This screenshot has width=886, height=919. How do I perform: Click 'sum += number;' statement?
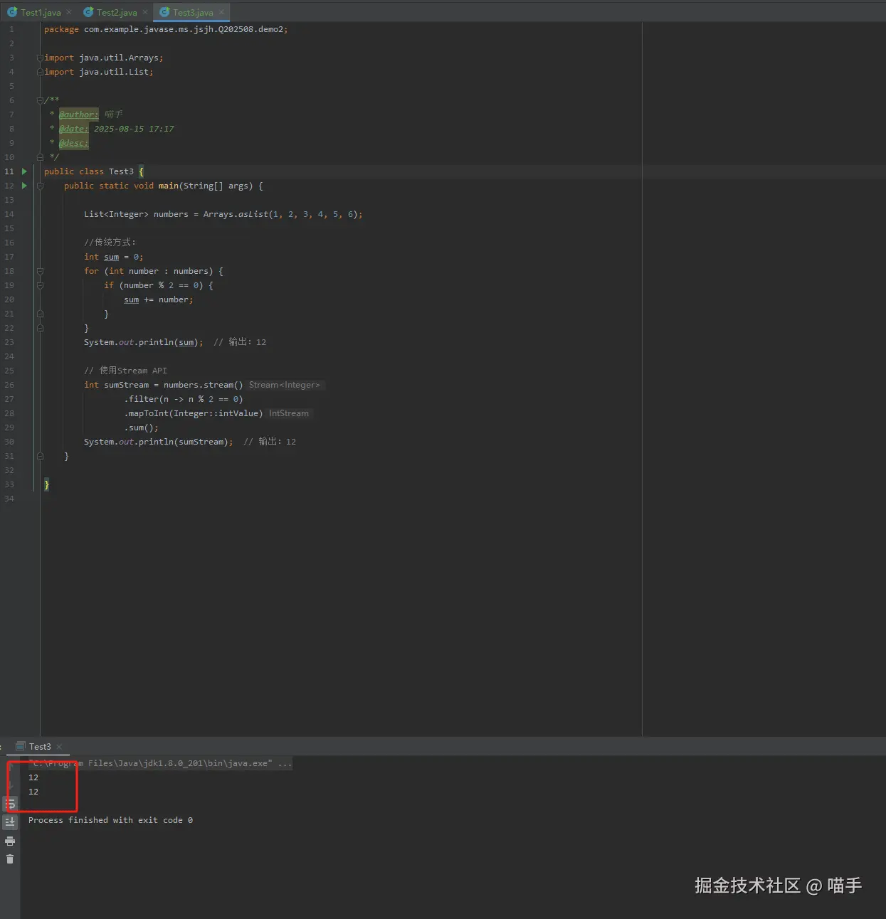click(x=159, y=299)
